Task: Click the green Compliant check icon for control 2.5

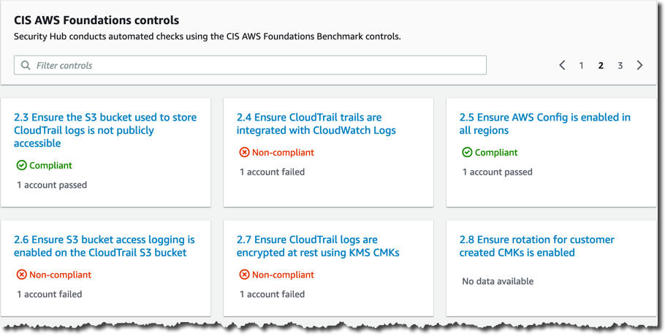Action: (x=467, y=152)
